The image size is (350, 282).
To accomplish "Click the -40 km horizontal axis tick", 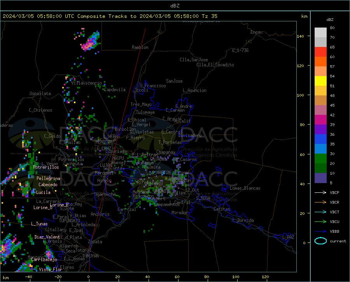I will click(x=28, y=277).
